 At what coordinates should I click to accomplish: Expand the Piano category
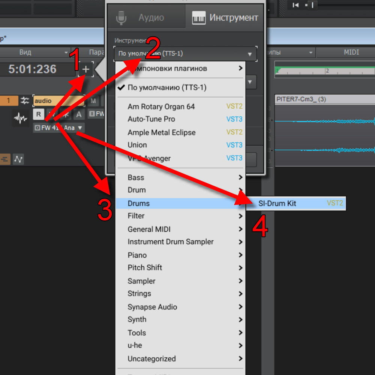(x=181, y=255)
